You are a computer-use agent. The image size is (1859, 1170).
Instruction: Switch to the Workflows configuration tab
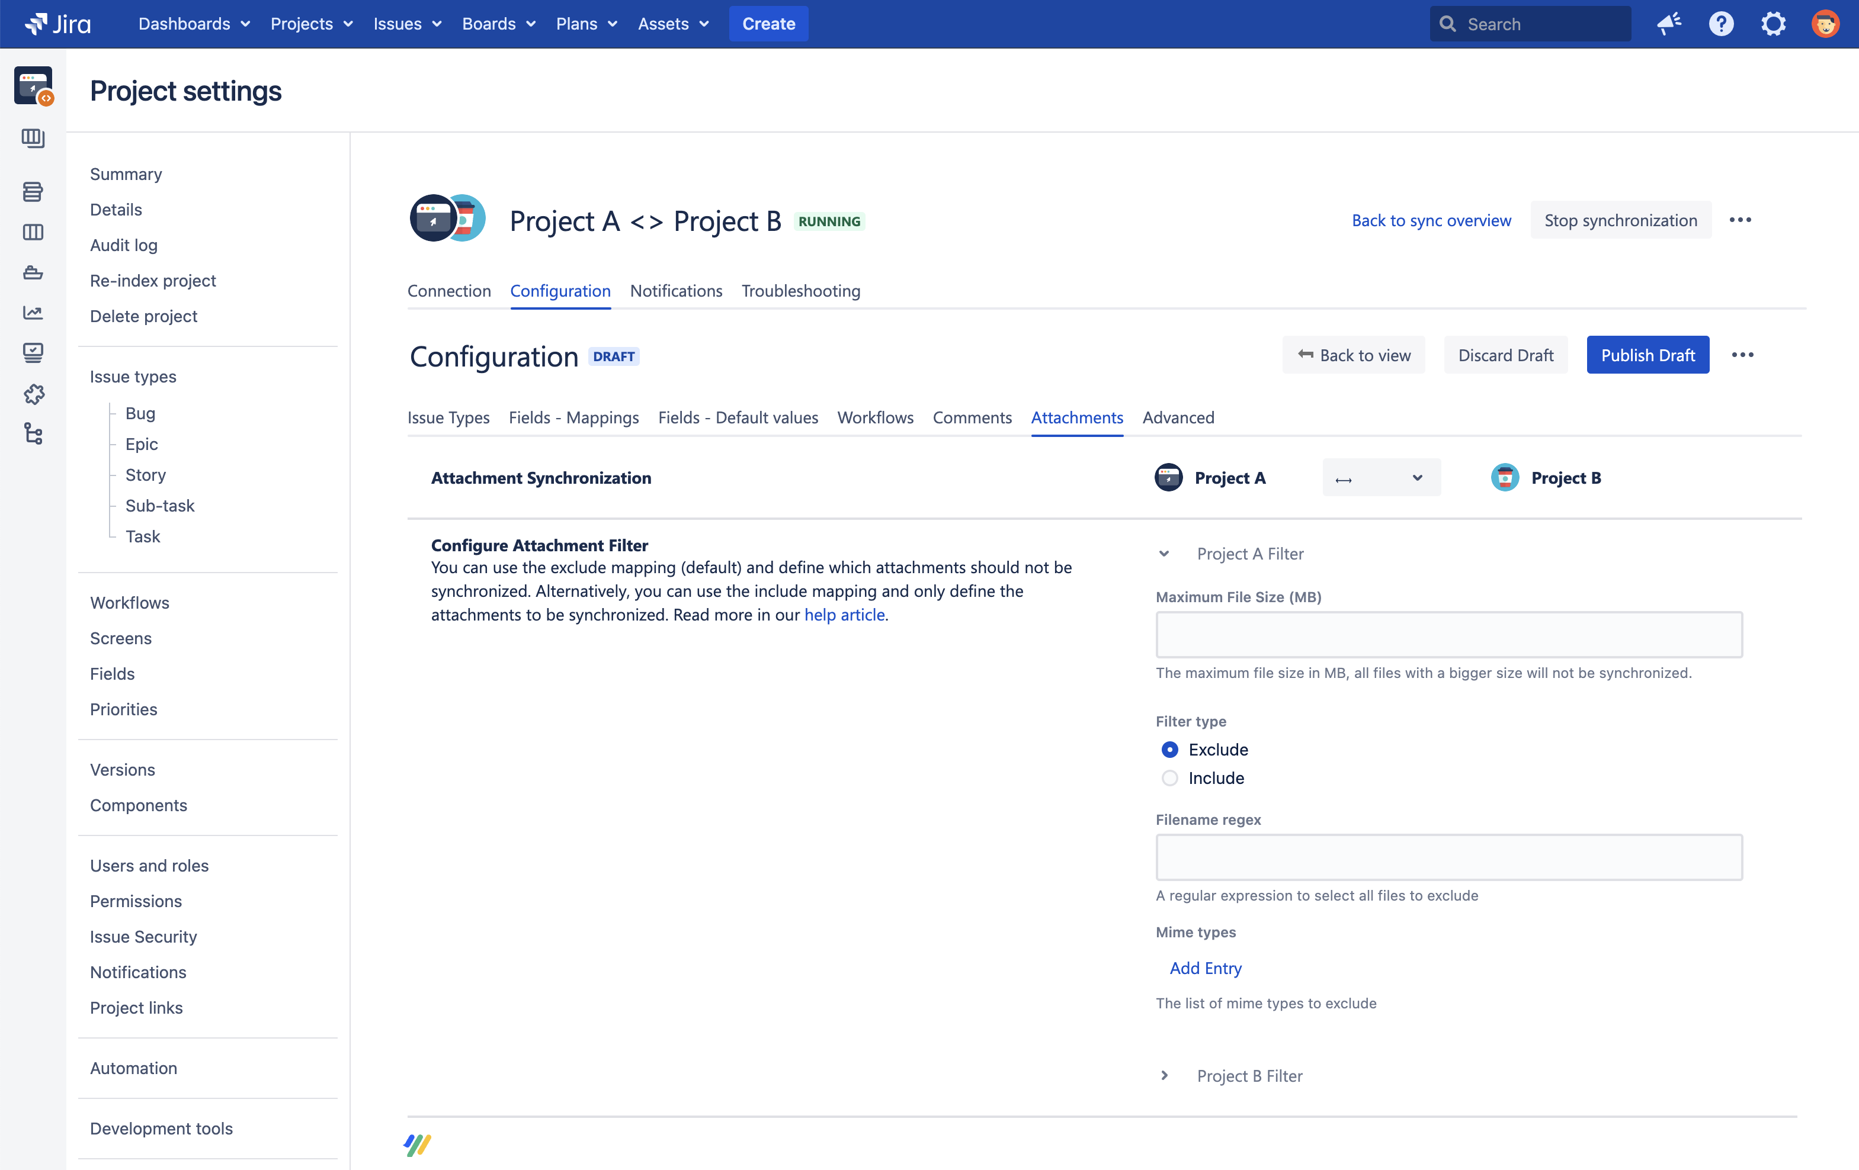[874, 417]
